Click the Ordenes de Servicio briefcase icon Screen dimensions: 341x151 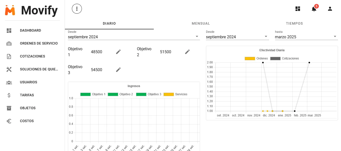[x=9, y=44]
